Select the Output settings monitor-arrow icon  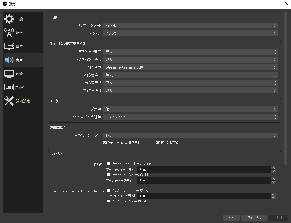point(9,47)
